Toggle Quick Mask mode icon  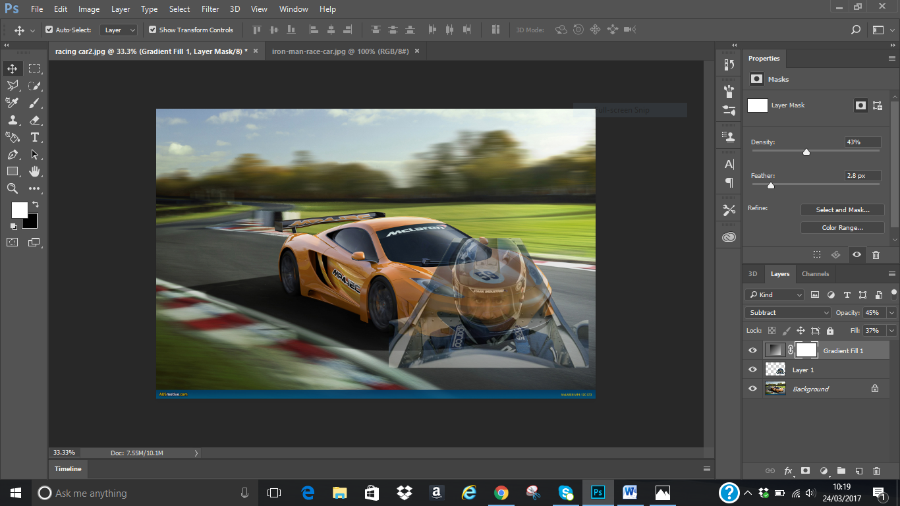(13, 242)
